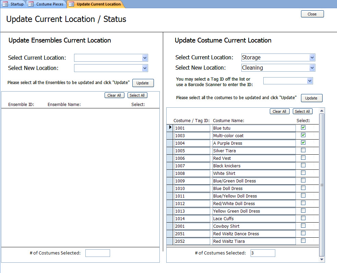The width and height of the screenshot is (337, 273).
Task: Check the Red Waltz Tiara checkbox
Action: click(303, 240)
